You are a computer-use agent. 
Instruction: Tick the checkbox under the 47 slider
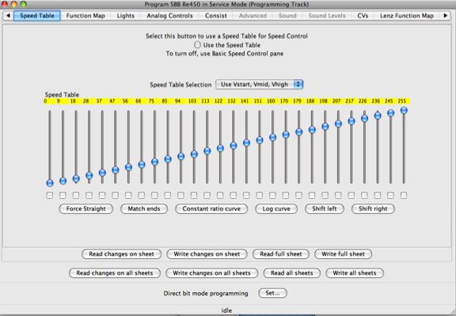[115, 196]
